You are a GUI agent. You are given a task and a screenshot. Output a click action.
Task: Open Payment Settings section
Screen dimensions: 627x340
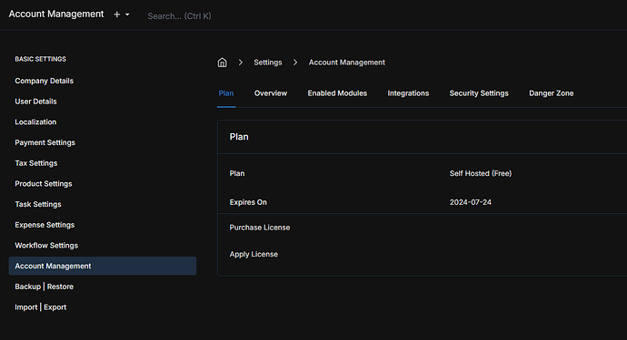point(45,142)
